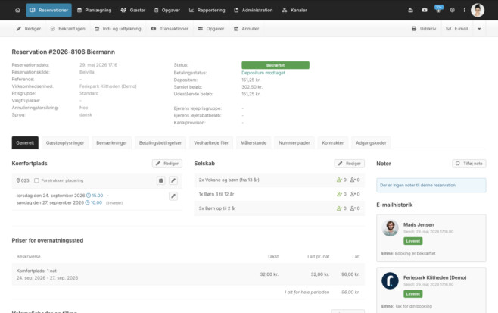Click the 'Der er ingen noter' info message
The width and height of the screenshot is (498, 313).
[x=431, y=185]
